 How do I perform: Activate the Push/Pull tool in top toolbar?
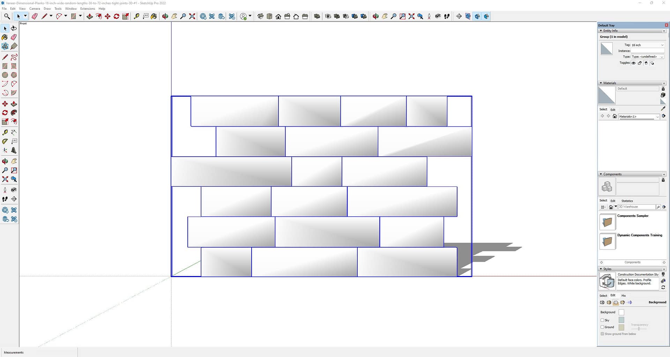(90, 16)
